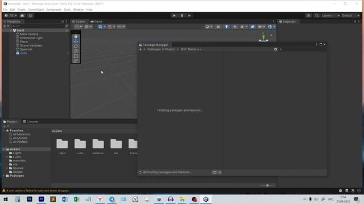Screen dimensions: 364x204
Task: Select Main Camera in Hierarchy
Action: click(29, 34)
